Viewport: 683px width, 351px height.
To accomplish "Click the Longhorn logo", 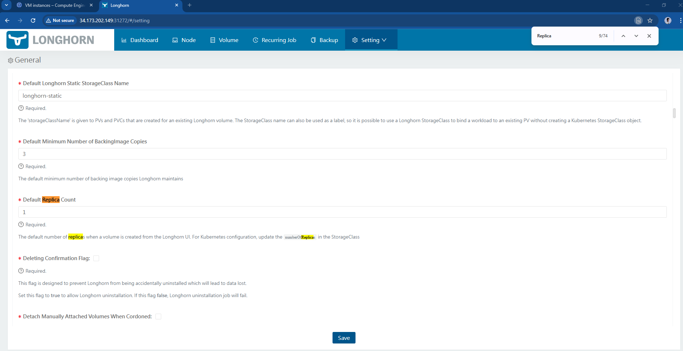I will pos(50,40).
